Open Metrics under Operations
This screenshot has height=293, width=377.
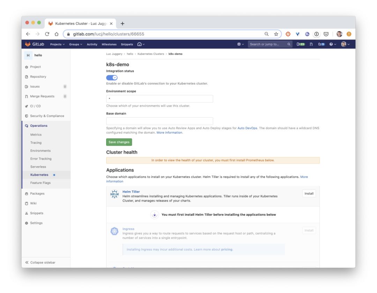pyautogui.click(x=36, y=135)
